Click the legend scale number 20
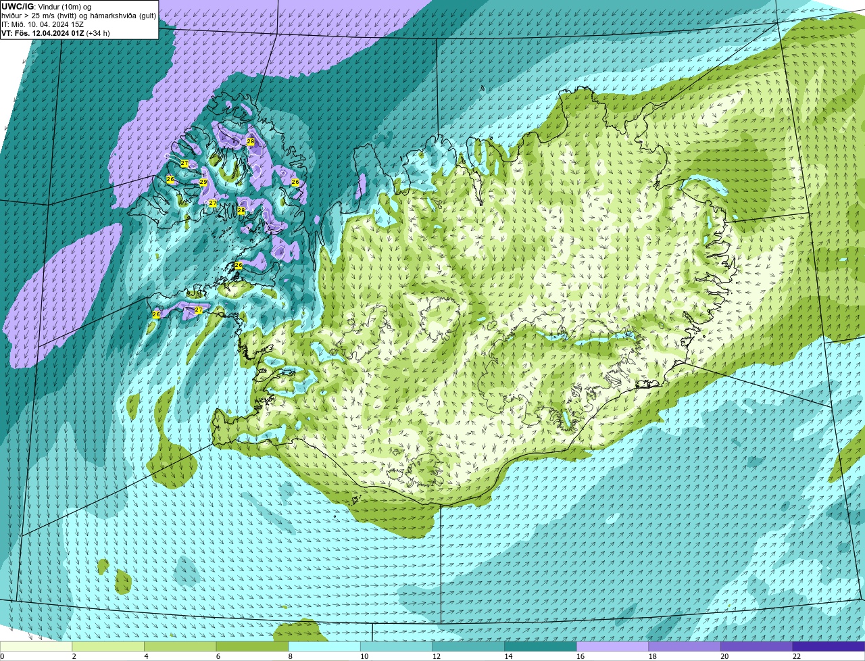This screenshot has height=661, width=865. pos(724,656)
